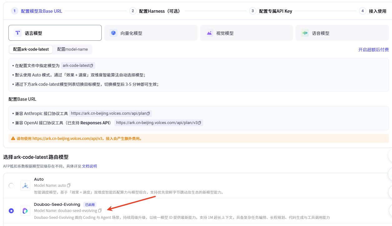Image resolution: width=392 pixels, height=226 pixels.
Task: Select the Auto routing model radio button
Action: [11, 186]
